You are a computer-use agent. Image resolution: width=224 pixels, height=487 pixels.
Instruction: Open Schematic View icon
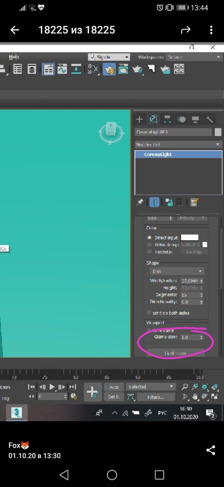click(76, 69)
